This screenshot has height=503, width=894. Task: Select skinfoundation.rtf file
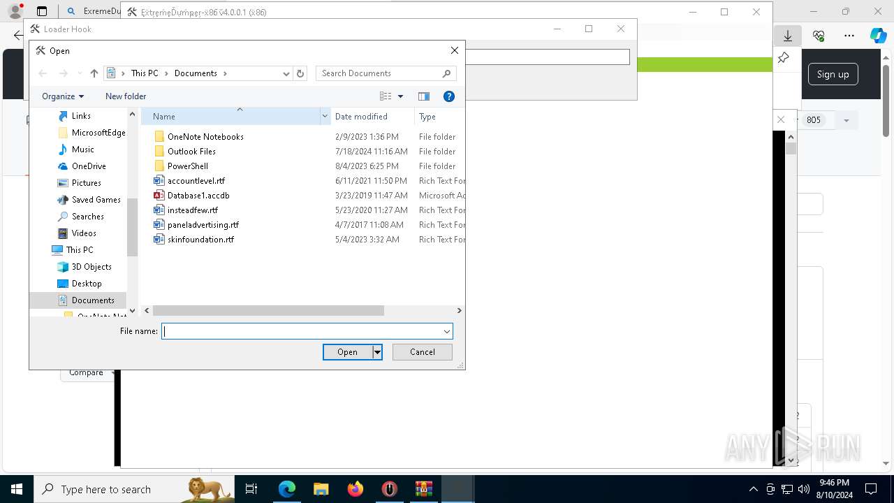tap(200, 240)
